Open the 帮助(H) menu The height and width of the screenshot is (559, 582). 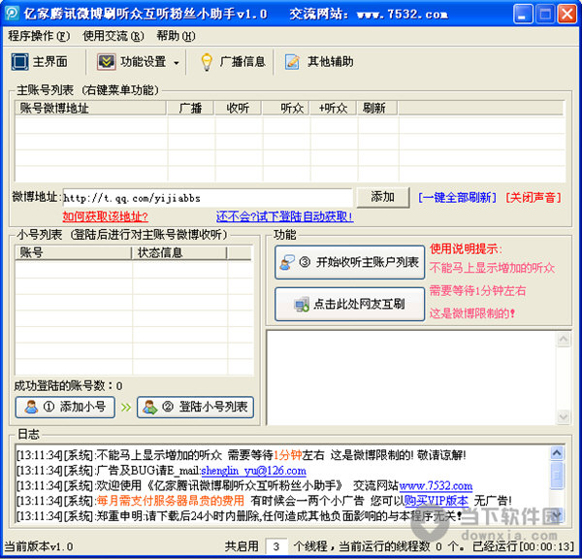pyautogui.click(x=176, y=36)
